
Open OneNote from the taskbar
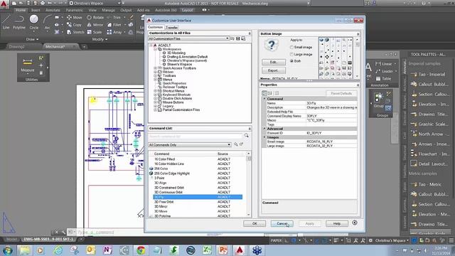(x=107, y=250)
